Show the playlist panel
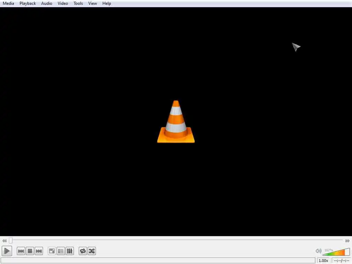Image resolution: width=352 pixels, height=264 pixels. point(61,251)
